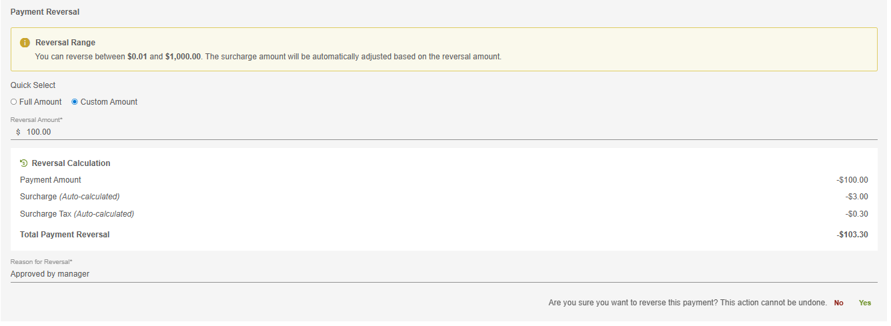Screen dimensions: 891x326
Task: Cancel the reversal by pressing No
Action: coord(838,303)
